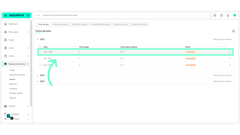240x135 pixels.
Task: Click the sidebar vertical scrollbar
Action: click(x=31, y=63)
